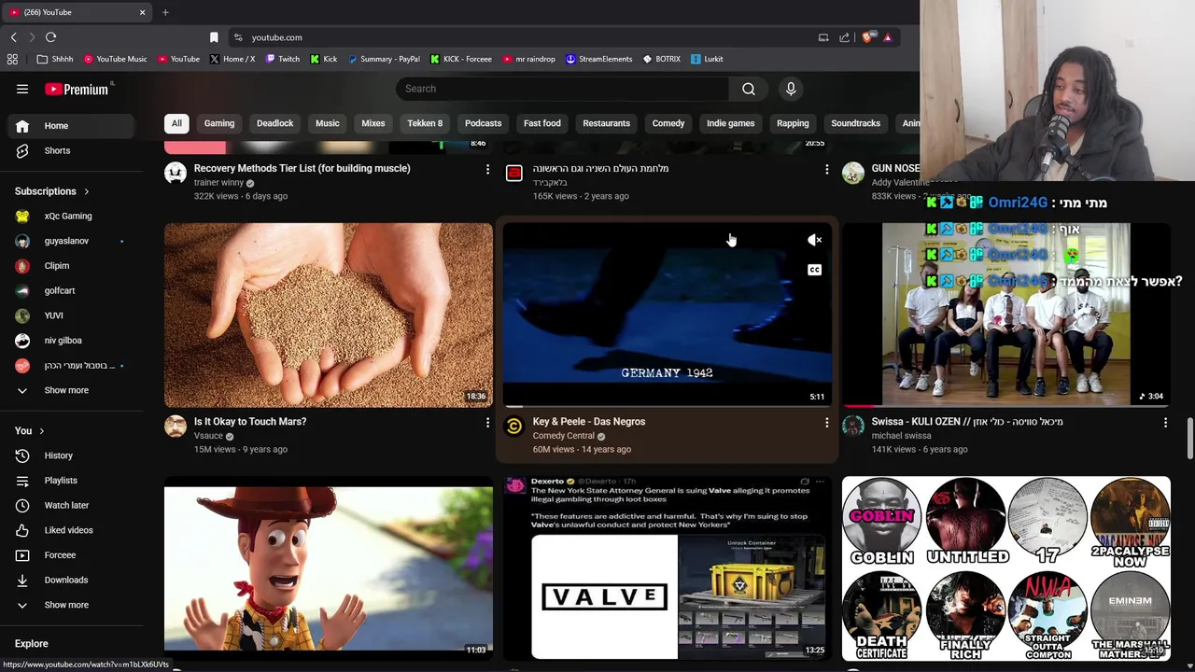
Task: Open more options for Key & Peele video
Action: click(826, 422)
